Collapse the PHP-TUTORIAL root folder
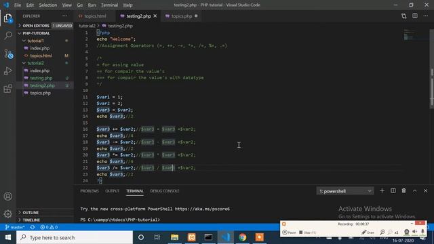This screenshot has width=434, height=244. coord(45,33)
